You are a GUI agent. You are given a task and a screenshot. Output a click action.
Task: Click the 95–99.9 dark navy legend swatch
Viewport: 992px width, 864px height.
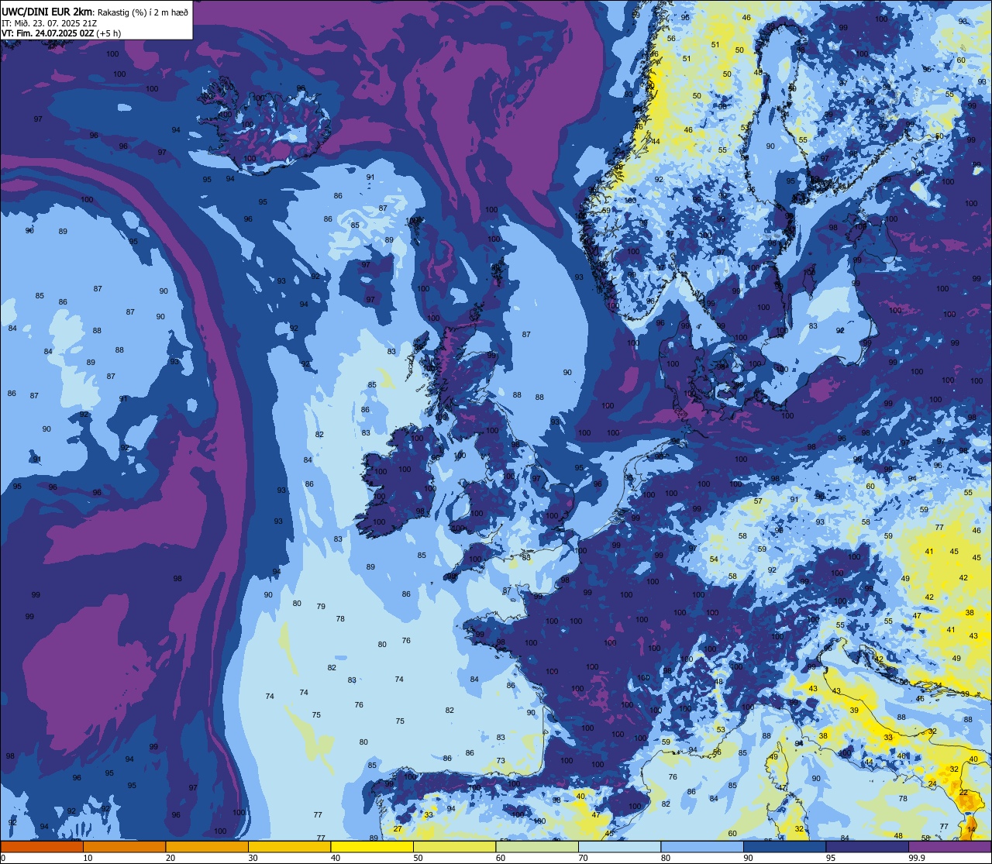pyautogui.click(x=867, y=846)
